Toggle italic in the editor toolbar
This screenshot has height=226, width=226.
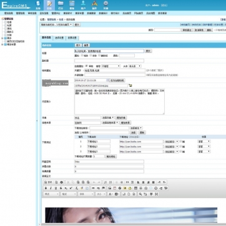coord(51,188)
